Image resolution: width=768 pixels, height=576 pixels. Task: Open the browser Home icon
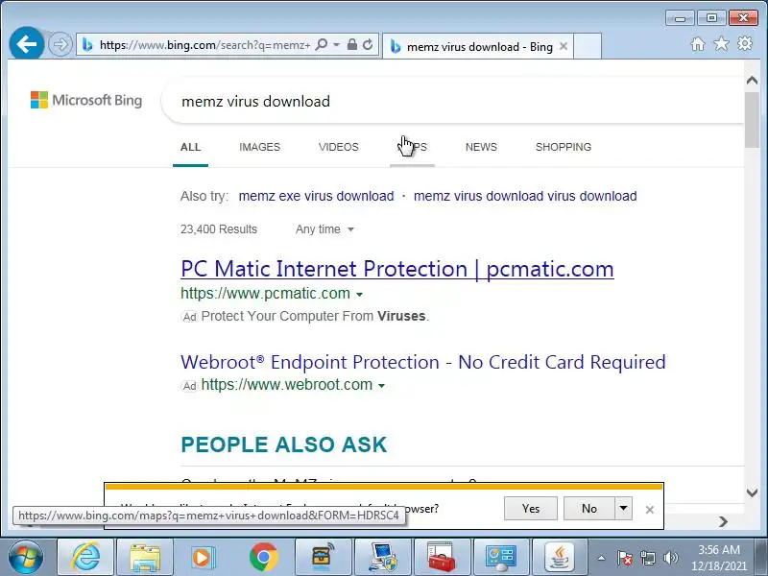click(x=698, y=44)
